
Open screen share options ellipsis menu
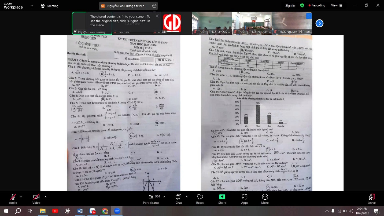154,6
